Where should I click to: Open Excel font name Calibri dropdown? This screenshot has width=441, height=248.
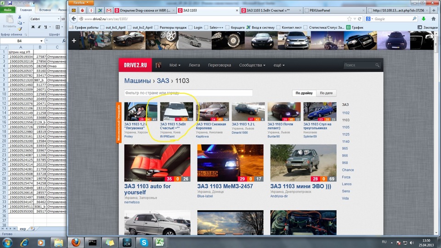pyautogui.click(x=58, y=19)
